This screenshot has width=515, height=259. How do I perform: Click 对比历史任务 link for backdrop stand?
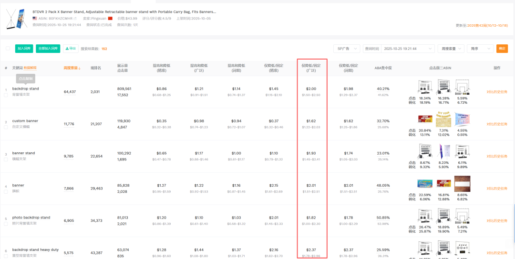tap(497, 91)
